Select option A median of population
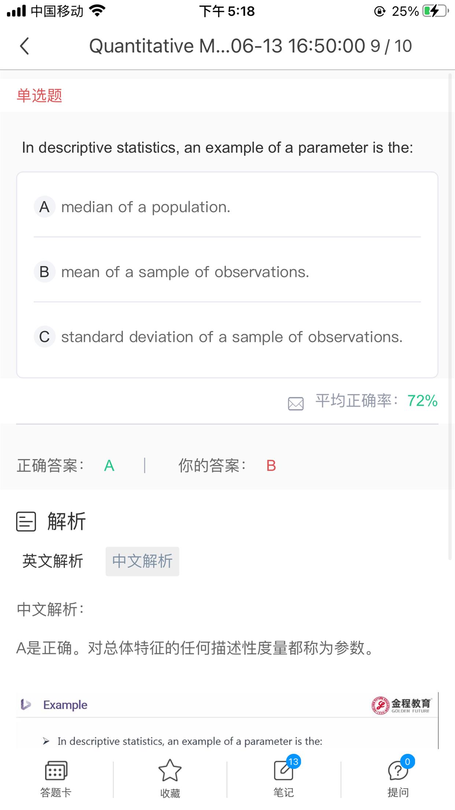The width and height of the screenshot is (455, 810). (145, 207)
